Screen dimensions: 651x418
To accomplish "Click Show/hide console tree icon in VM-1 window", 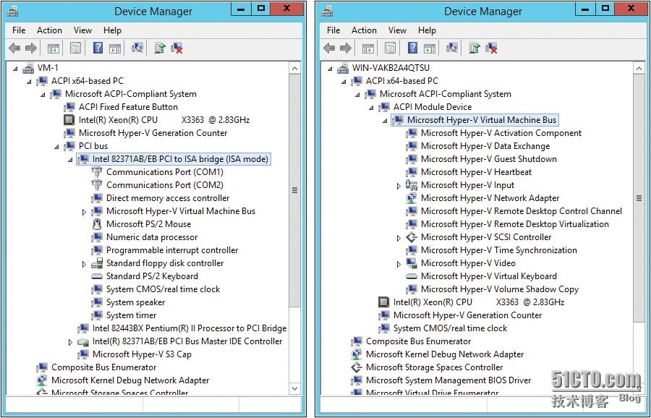I will tap(53, 48).
